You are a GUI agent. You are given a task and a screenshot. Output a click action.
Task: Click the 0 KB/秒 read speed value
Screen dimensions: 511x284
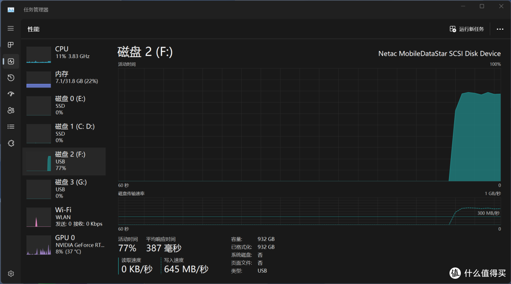tap(137, 269)
